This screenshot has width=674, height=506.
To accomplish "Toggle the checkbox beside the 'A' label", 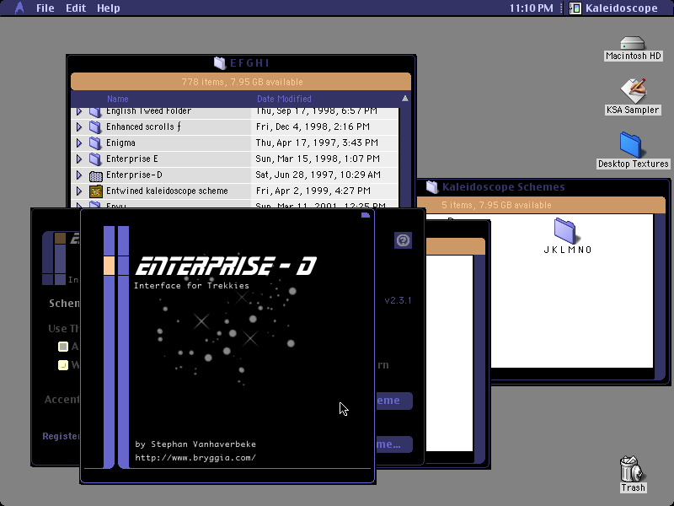I will pyautogui.click(x=63, y=347).
